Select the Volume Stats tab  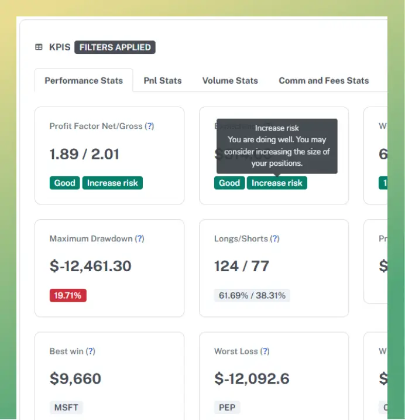tap(230, 80)
